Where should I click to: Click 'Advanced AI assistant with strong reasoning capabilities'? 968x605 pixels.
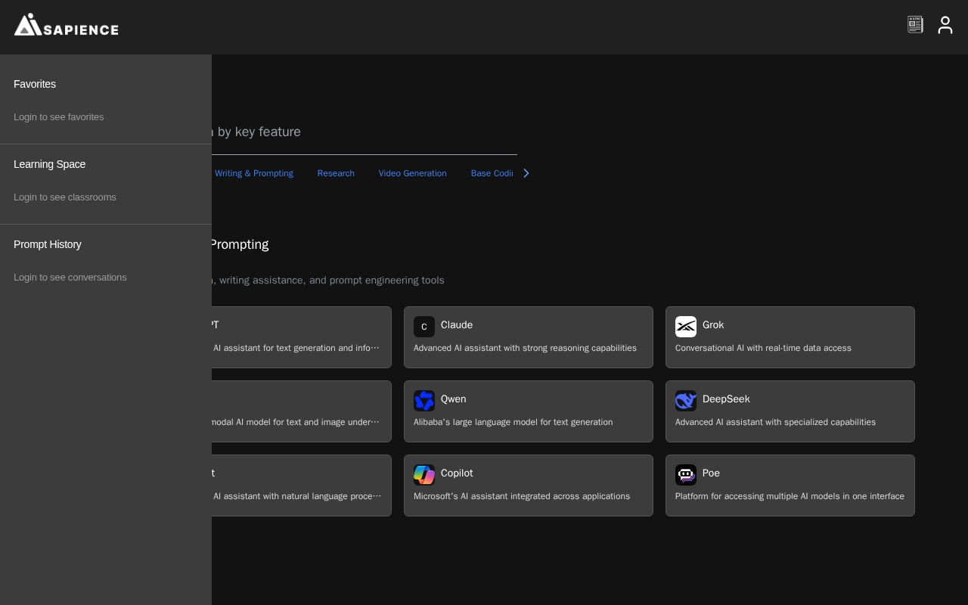point(525,348)
